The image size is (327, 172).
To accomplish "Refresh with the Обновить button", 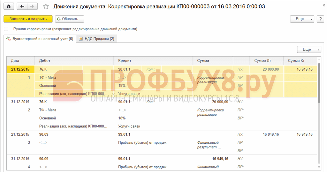I will (69, 19).
